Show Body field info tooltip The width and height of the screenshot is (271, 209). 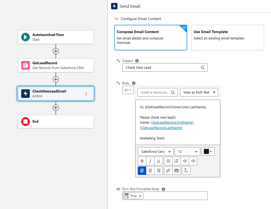134,83
